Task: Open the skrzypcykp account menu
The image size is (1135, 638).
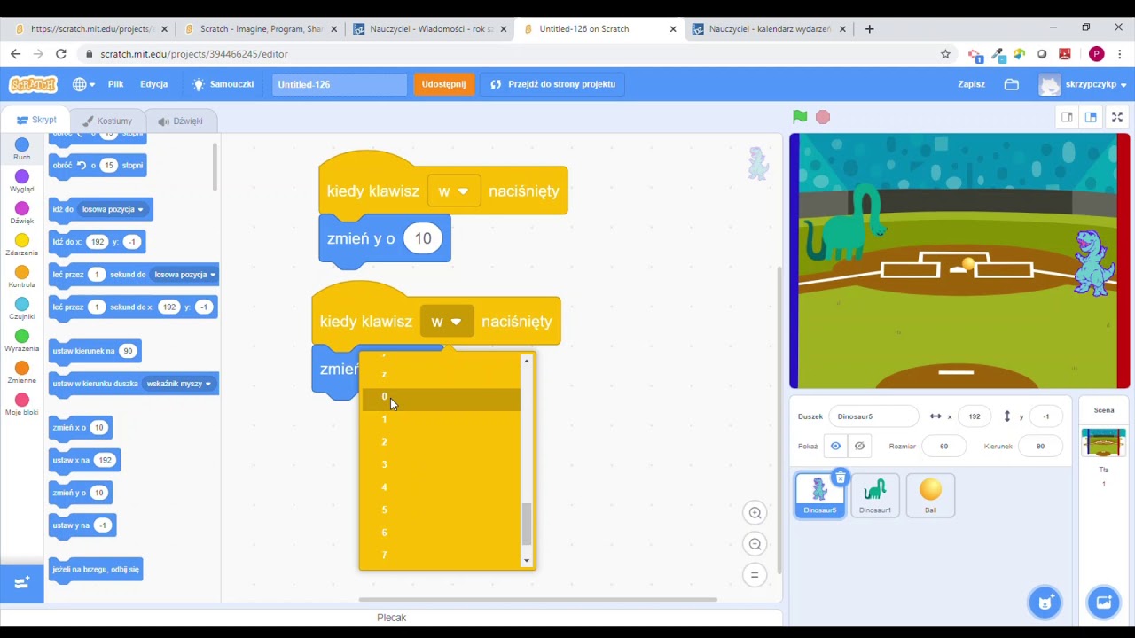Action: tap(1084, 84)
